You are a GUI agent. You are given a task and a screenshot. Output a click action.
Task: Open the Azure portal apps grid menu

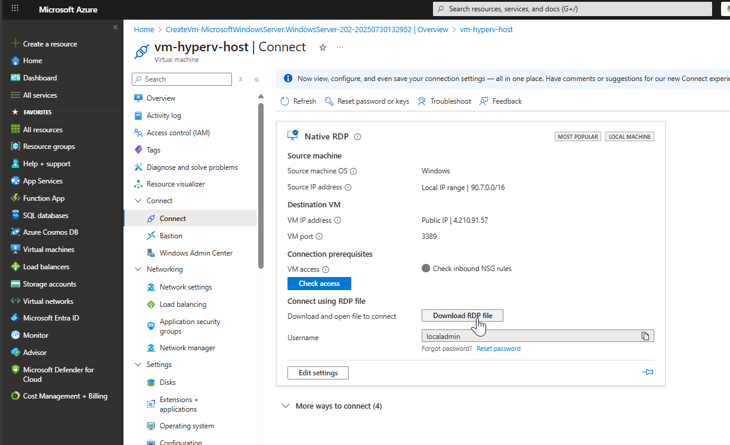click(x=15, y=9)
